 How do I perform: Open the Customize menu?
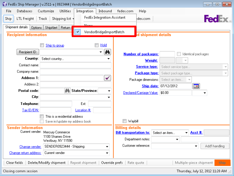tap(46, 11)
